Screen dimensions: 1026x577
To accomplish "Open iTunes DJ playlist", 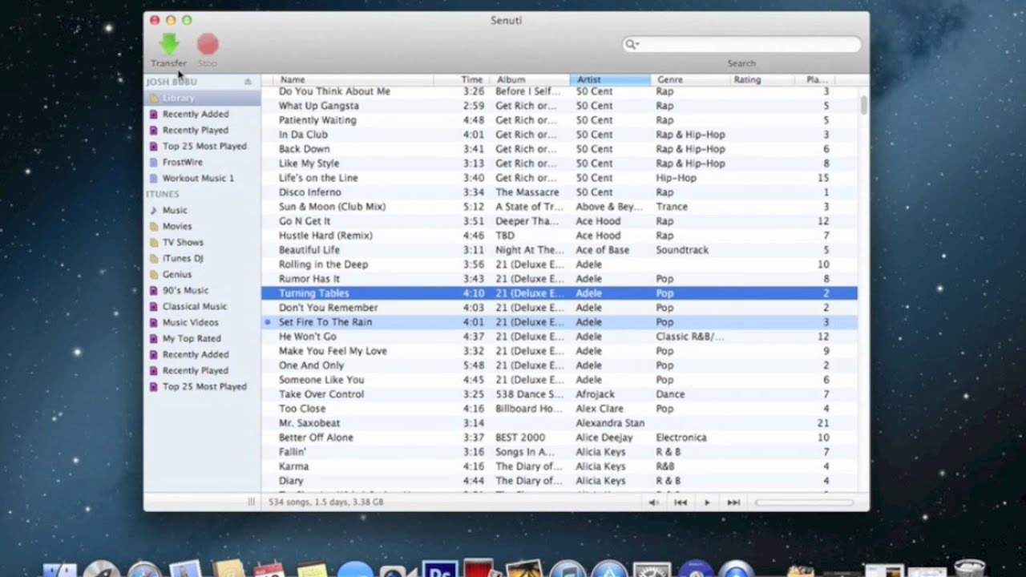I will click(183, 258).
